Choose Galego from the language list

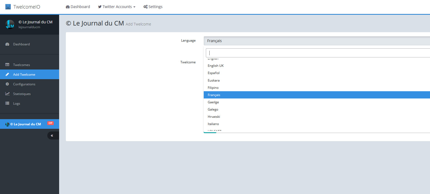coord(317,109)
